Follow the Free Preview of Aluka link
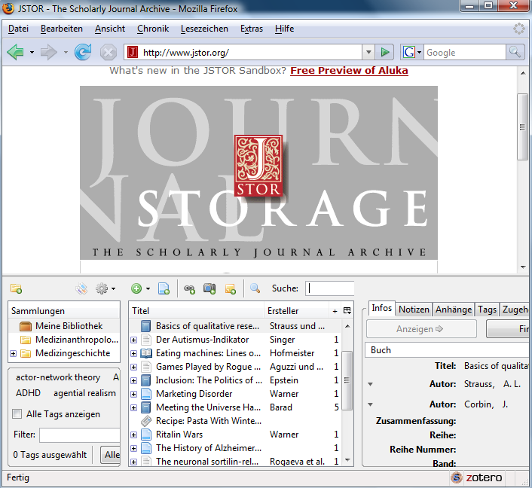This screenshot has height=488, width=532. pyautogui.click(x=349, y=71)
